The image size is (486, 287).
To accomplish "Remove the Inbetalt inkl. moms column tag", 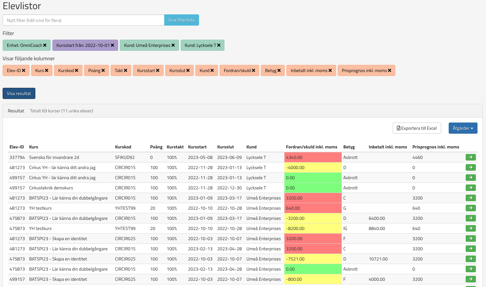I will click(330, 71).
